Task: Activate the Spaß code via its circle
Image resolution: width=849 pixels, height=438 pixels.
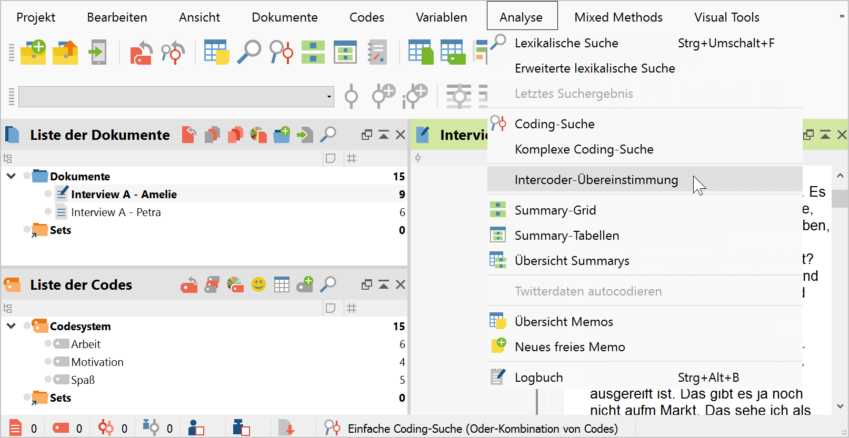Action: [x=48, y=380]
